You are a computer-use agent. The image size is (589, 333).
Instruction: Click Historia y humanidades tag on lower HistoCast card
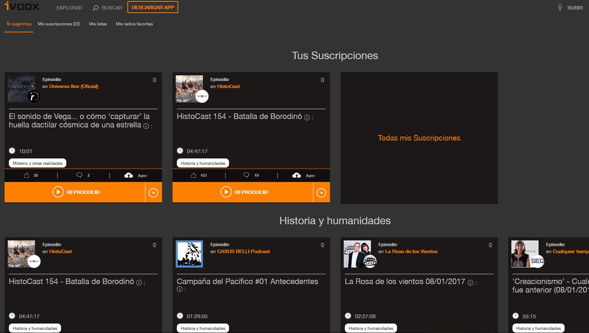pos(35,328)
